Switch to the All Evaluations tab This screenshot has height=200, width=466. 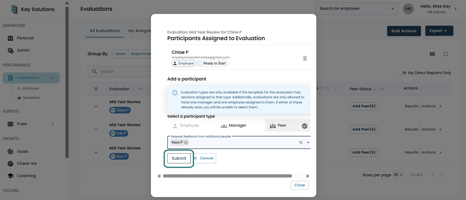click(x=105, y=31)
